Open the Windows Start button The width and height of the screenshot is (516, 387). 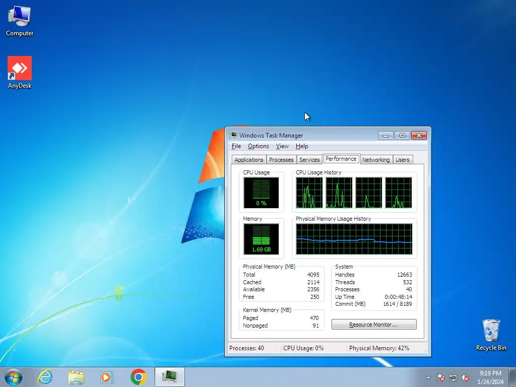click(x=14, y=377)
